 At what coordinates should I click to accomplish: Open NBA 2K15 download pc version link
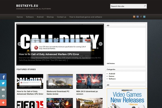coord(87,93)
